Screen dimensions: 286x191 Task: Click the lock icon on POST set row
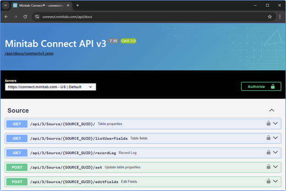[x=269, y=167]
